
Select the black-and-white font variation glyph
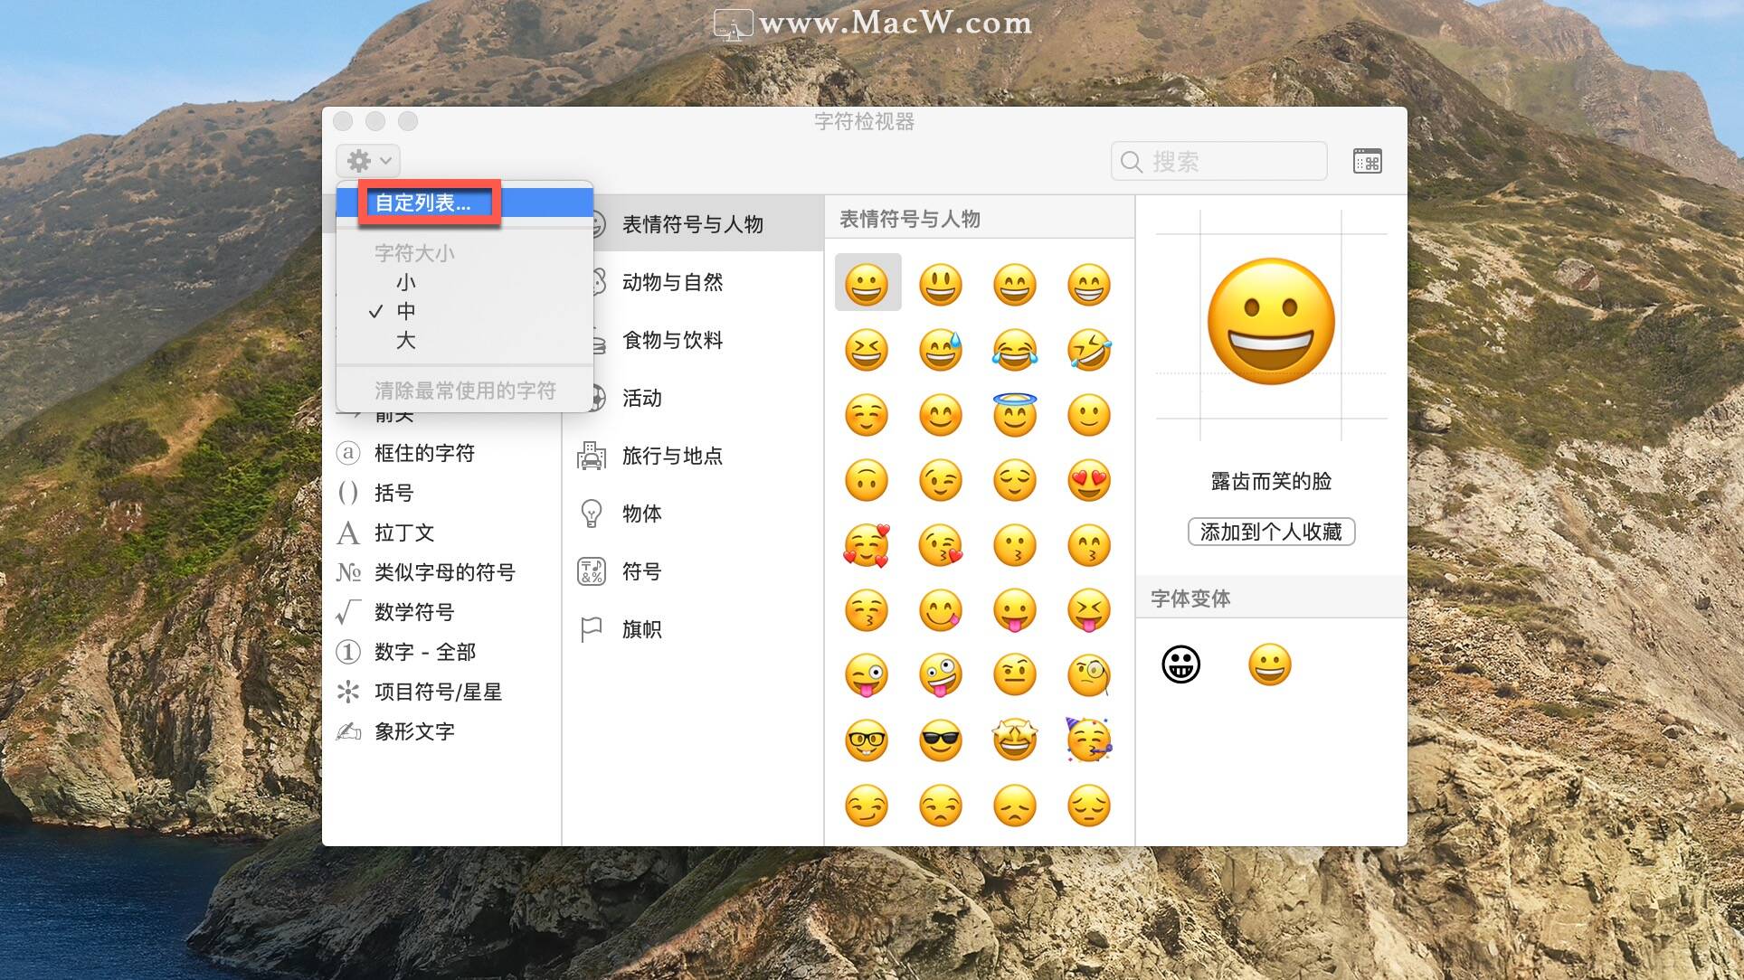point(1180,665)
